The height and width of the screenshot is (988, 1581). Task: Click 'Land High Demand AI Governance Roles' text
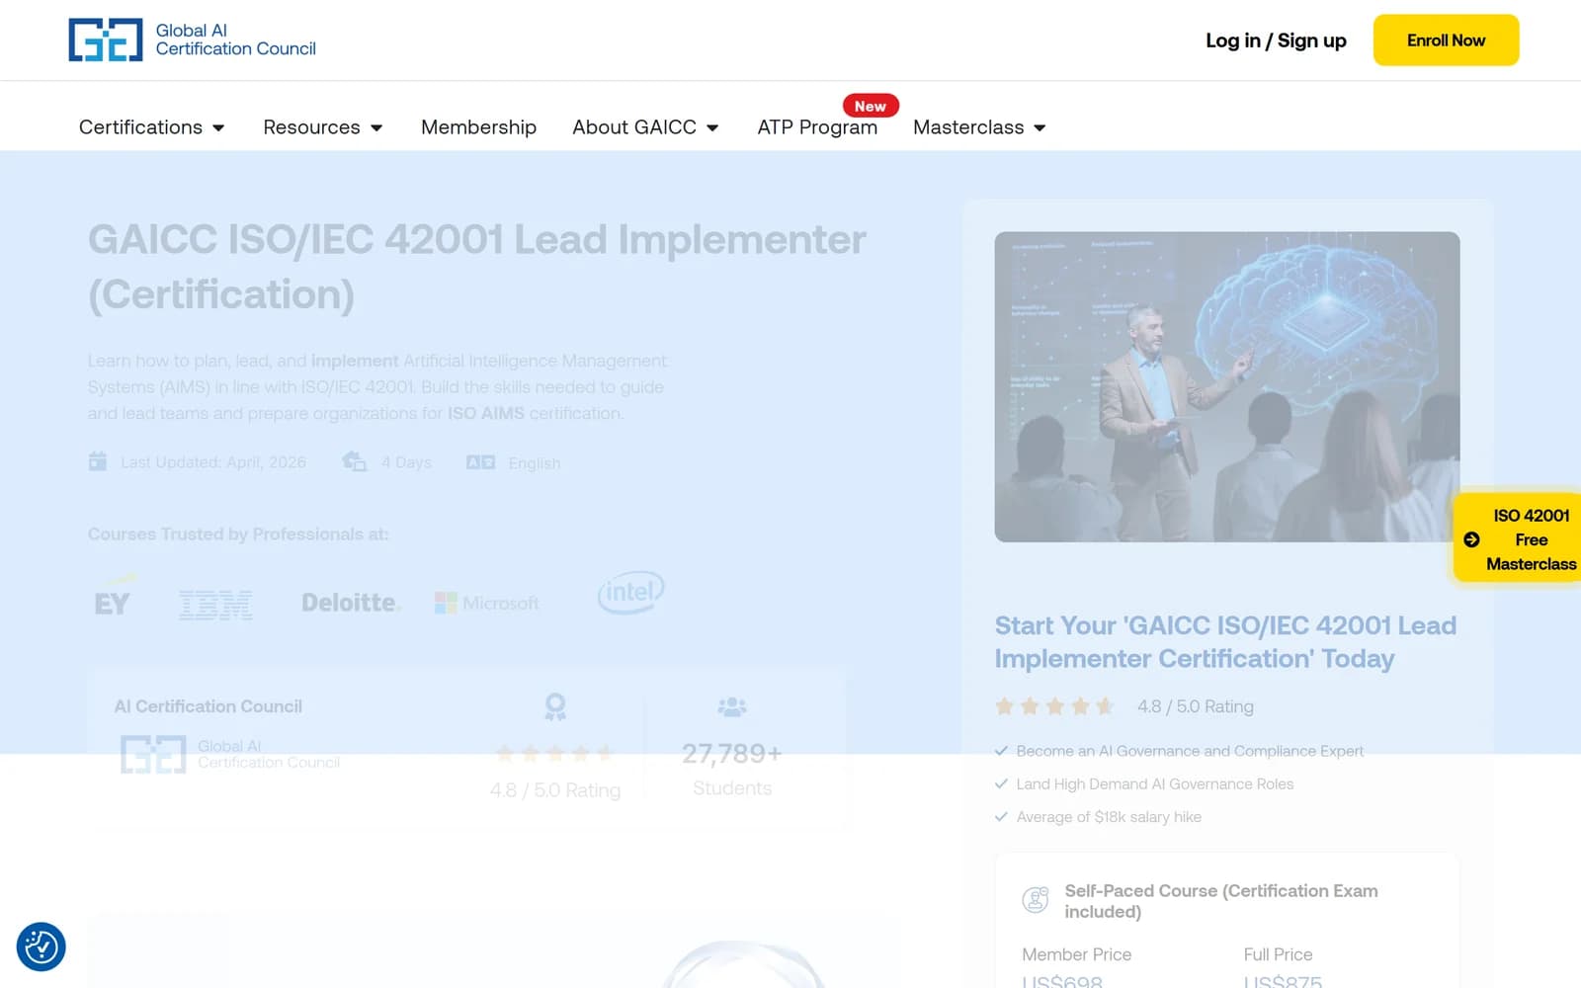point(1154,783)
